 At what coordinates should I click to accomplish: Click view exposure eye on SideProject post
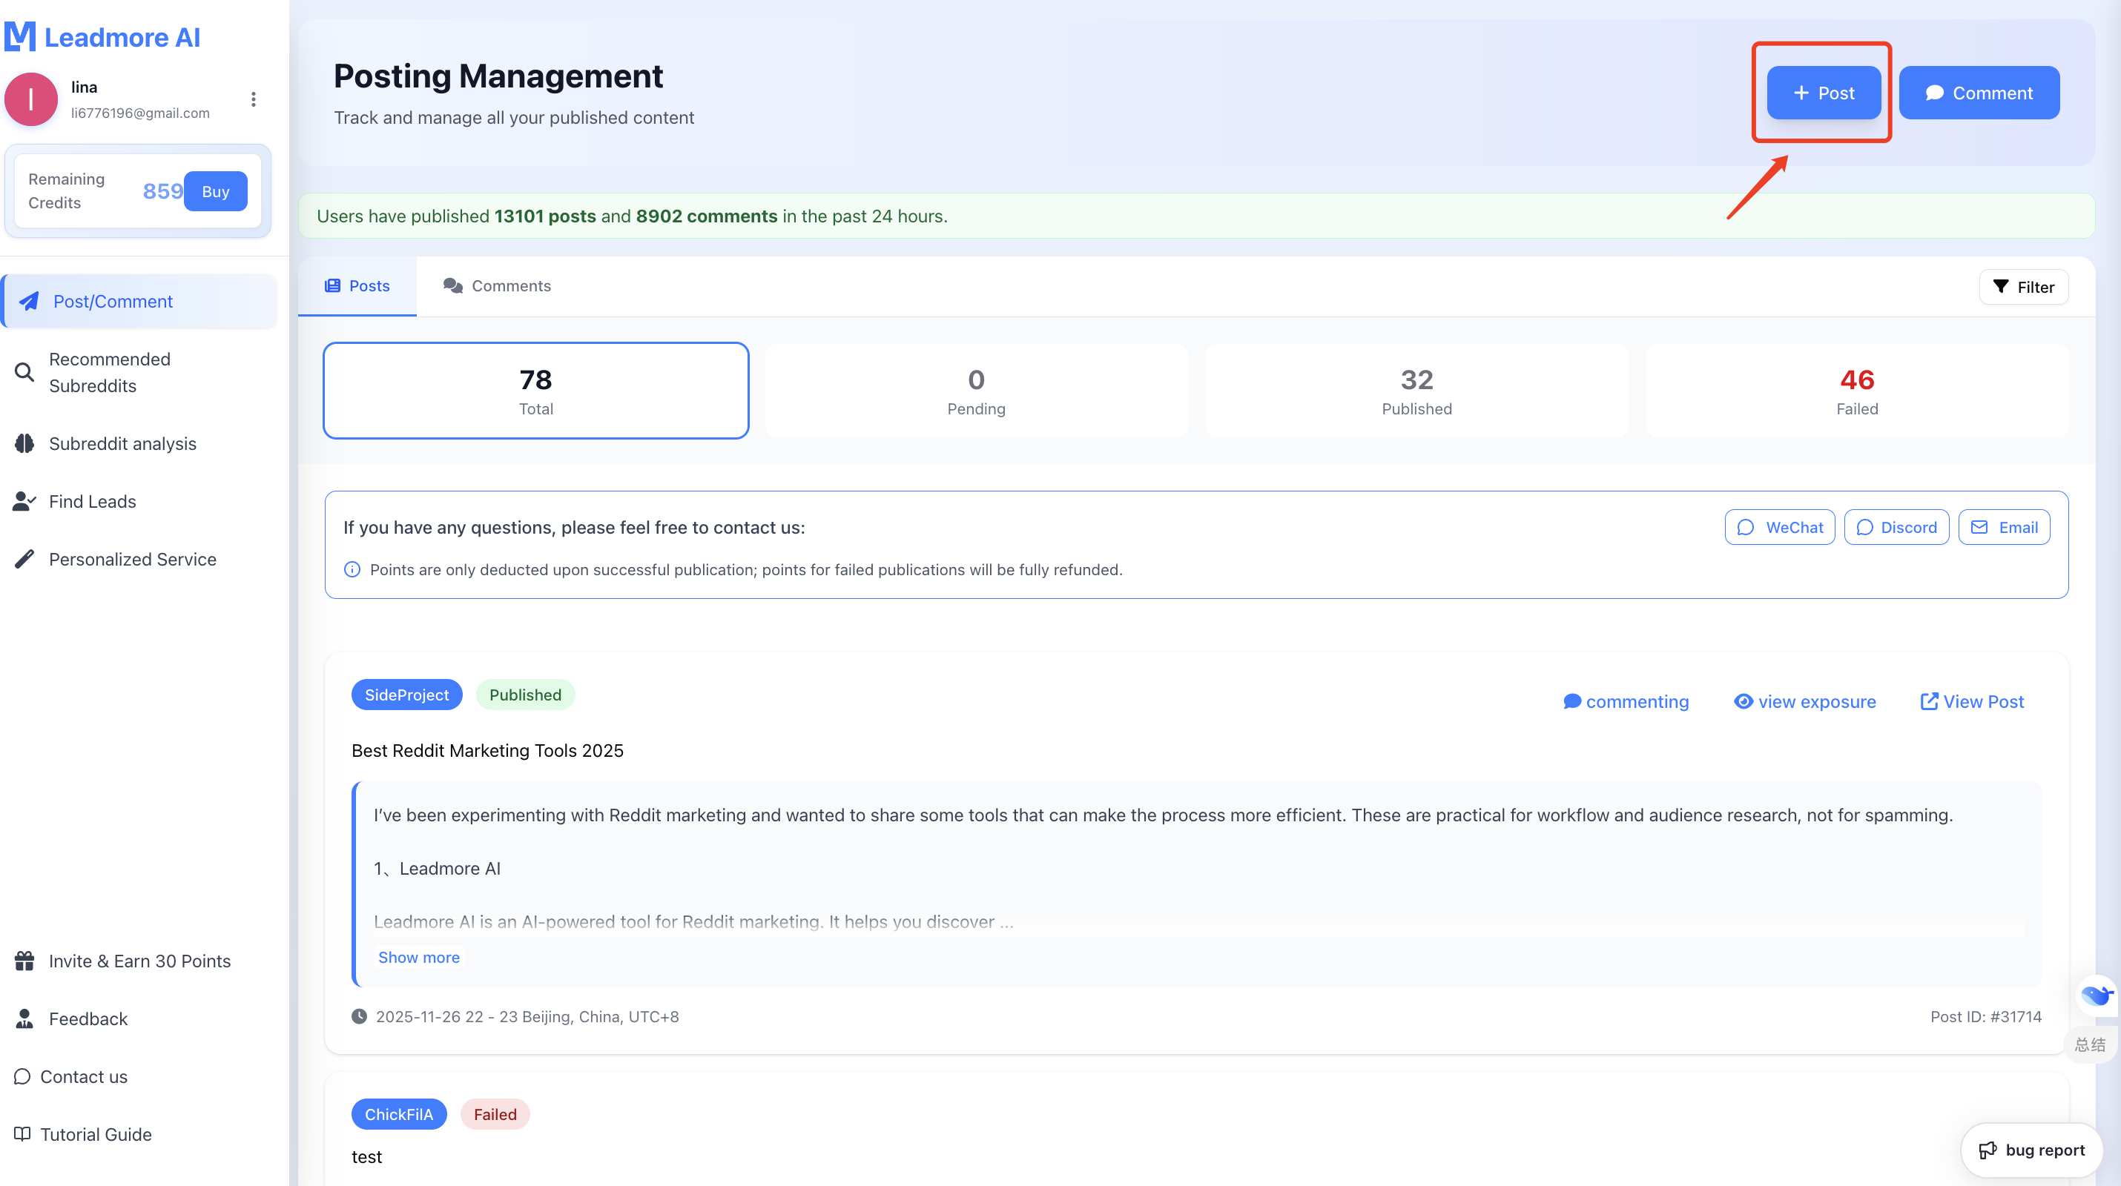tap(1804, 701)
